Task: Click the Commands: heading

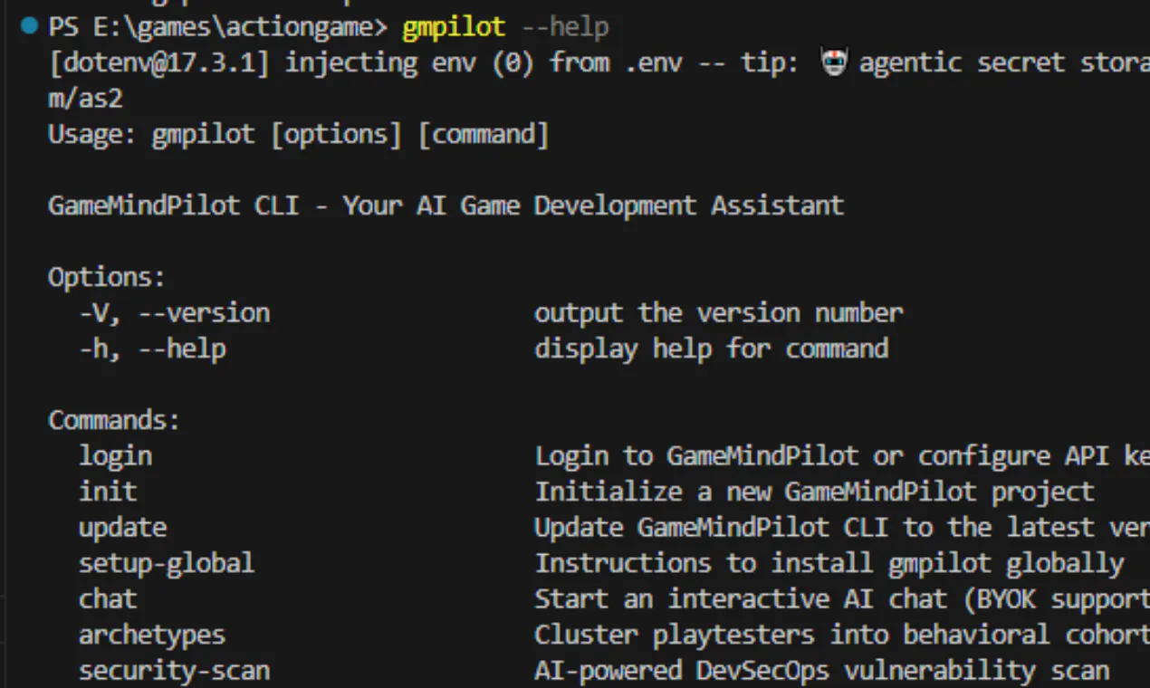Action: pos(114,420)
